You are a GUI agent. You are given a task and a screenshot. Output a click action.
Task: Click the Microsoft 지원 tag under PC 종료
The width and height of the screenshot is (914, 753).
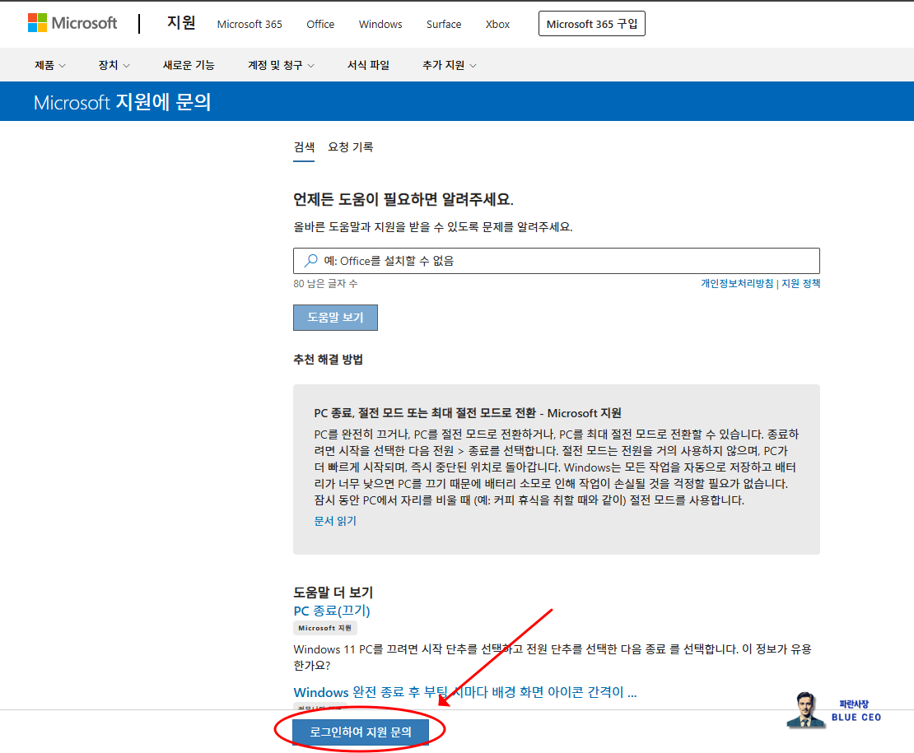pos(324,628)
